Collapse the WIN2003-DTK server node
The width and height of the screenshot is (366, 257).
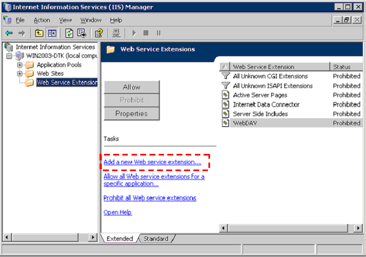tap(10, 56)
